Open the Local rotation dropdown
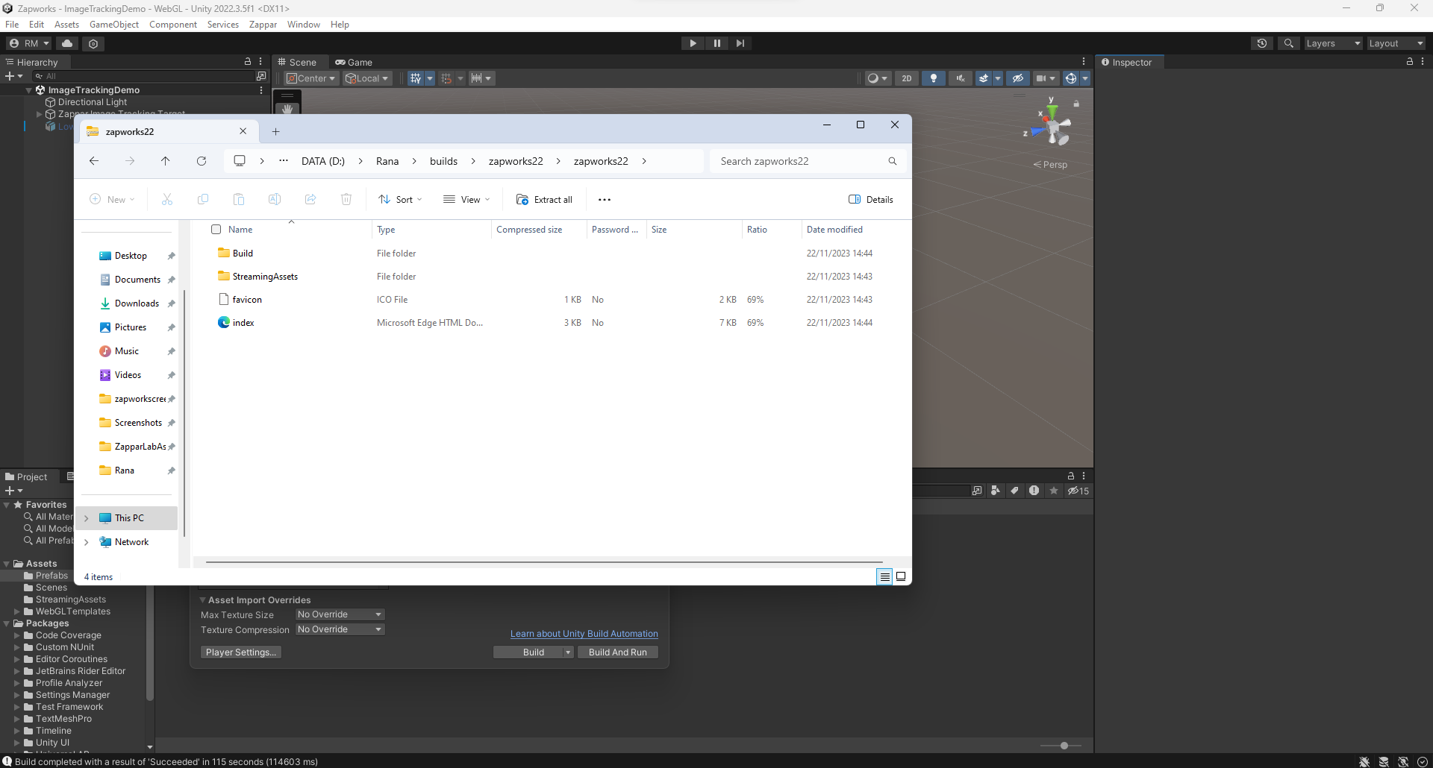 (x=366, y=78)
